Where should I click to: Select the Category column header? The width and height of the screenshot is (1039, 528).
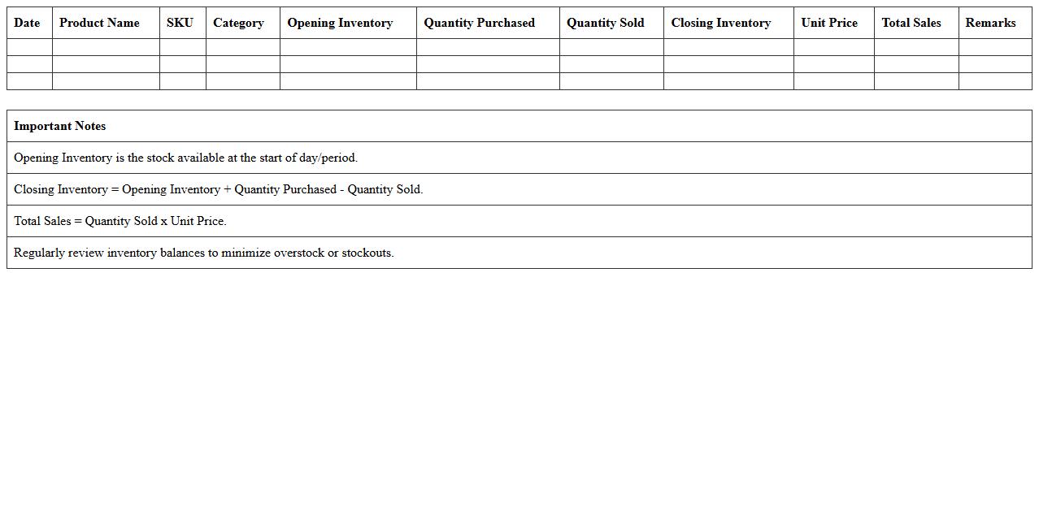coord(238,23)
